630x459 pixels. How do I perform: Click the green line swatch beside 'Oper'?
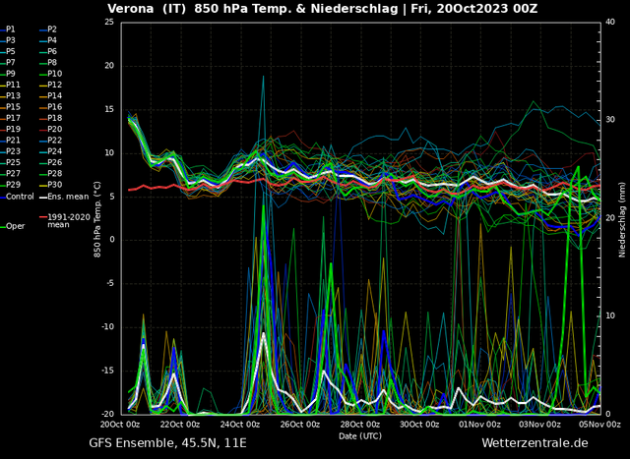pyautogui.click(x=2, y=227)
